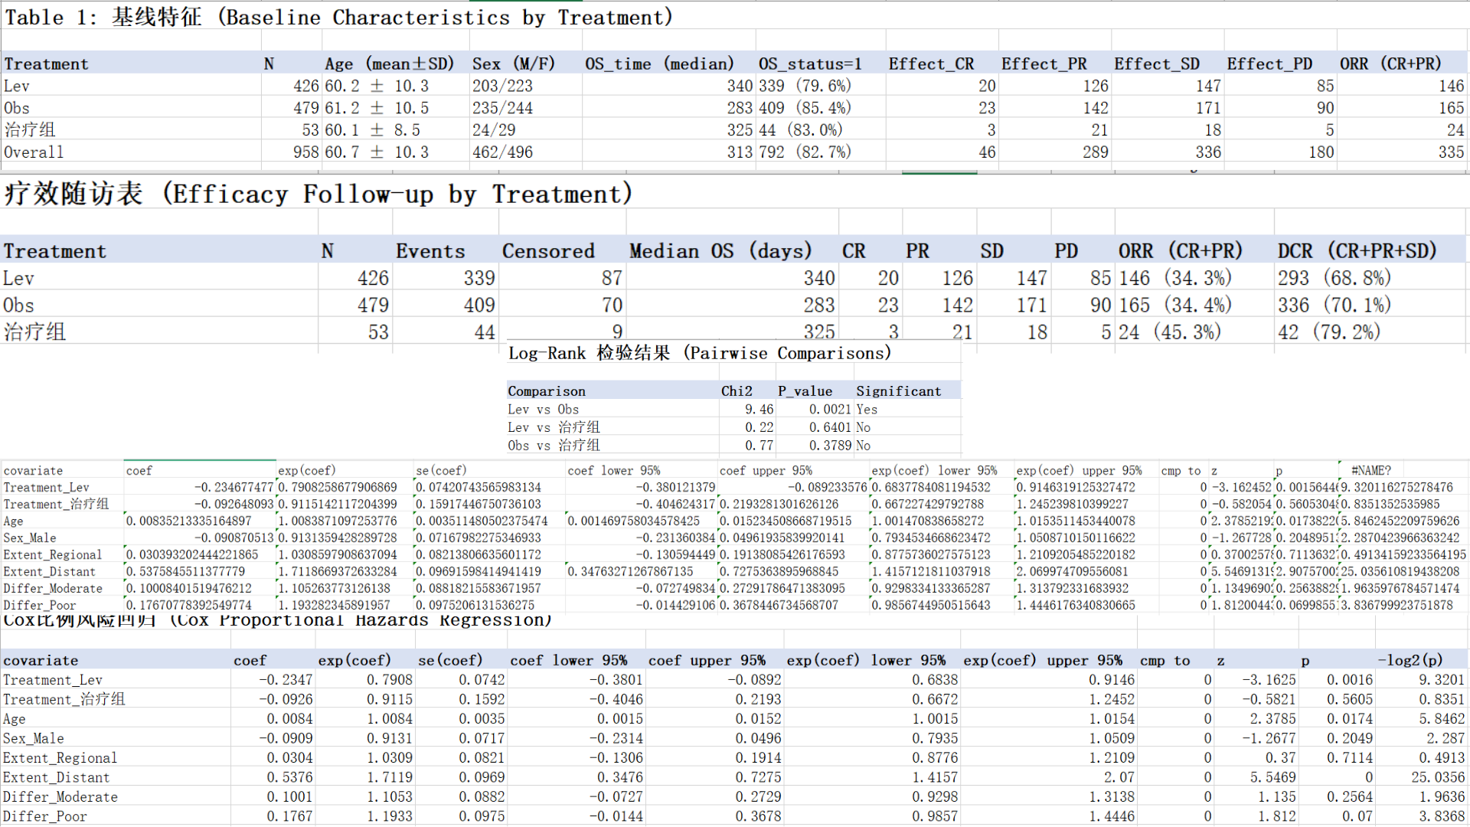Viewport: 1470px width, 827px height.
Task: Click the Chi2 column header
Action: pos(737,391)
